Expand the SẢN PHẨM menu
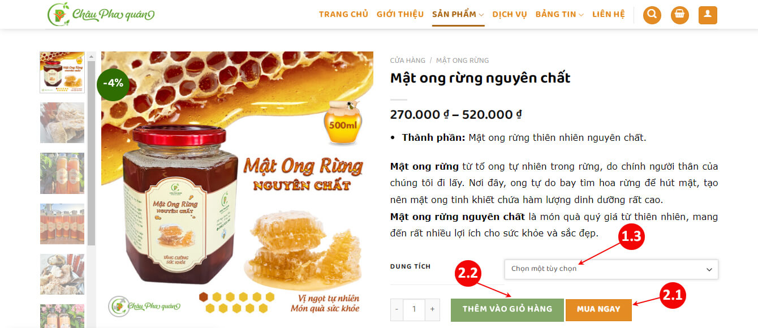Image resolution: width=758 pixels, height=328 pixels. [458, 15]
